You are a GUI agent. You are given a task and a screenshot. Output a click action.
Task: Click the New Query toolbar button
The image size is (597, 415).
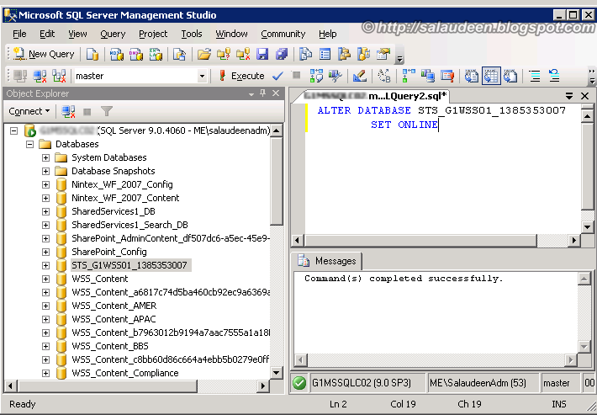pos(44,55)
